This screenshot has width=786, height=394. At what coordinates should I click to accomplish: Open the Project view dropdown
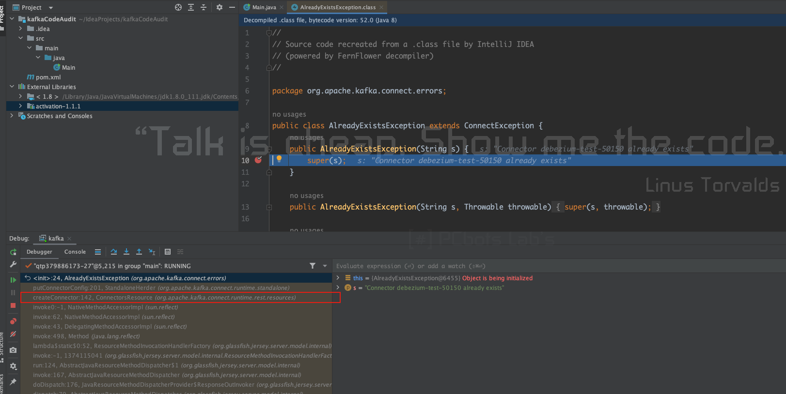tap(51, 8)
